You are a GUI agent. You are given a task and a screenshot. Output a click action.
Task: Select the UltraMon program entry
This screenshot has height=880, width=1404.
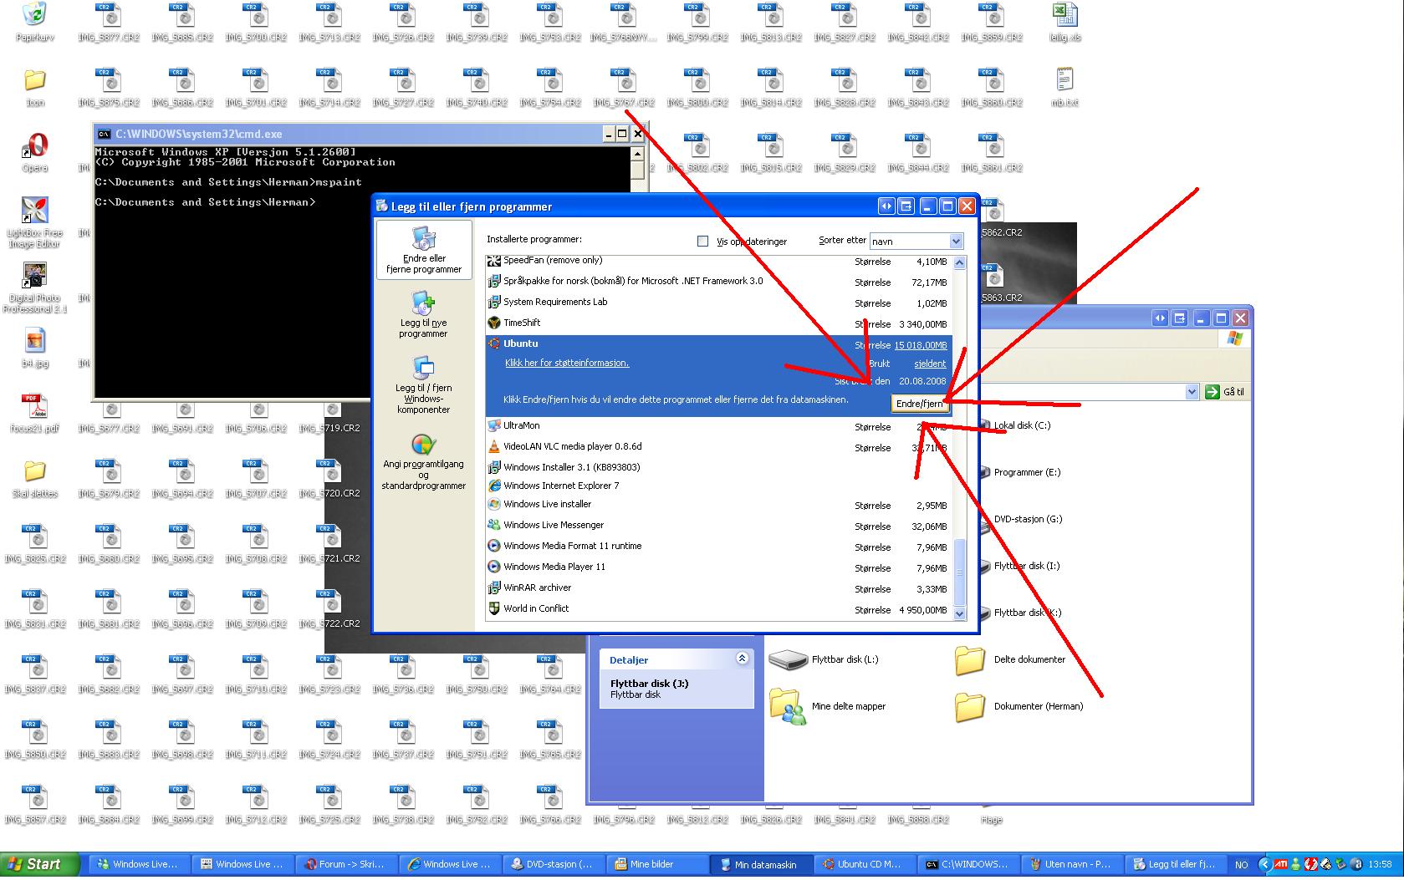point(719,426)
